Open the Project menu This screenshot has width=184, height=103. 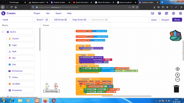[37, 13]
